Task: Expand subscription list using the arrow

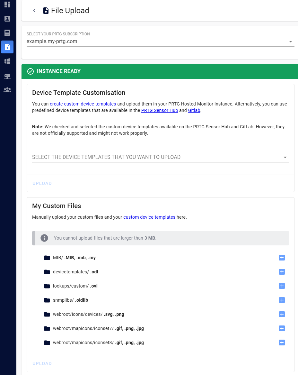Action: click(290, 41)
